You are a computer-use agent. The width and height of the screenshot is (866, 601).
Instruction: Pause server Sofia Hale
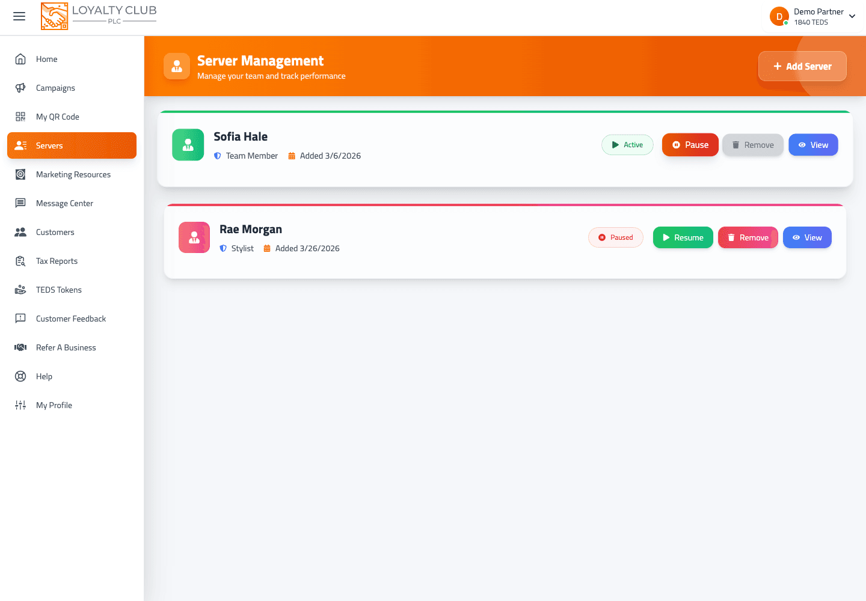[690, 145]
